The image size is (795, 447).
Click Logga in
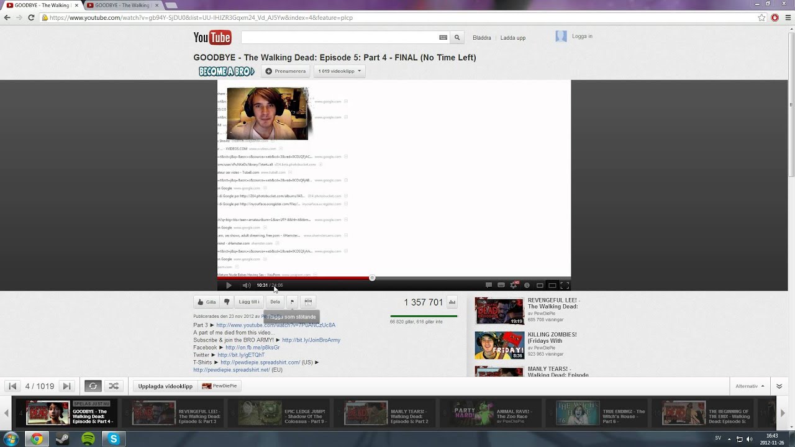click(x=582, y=36)
